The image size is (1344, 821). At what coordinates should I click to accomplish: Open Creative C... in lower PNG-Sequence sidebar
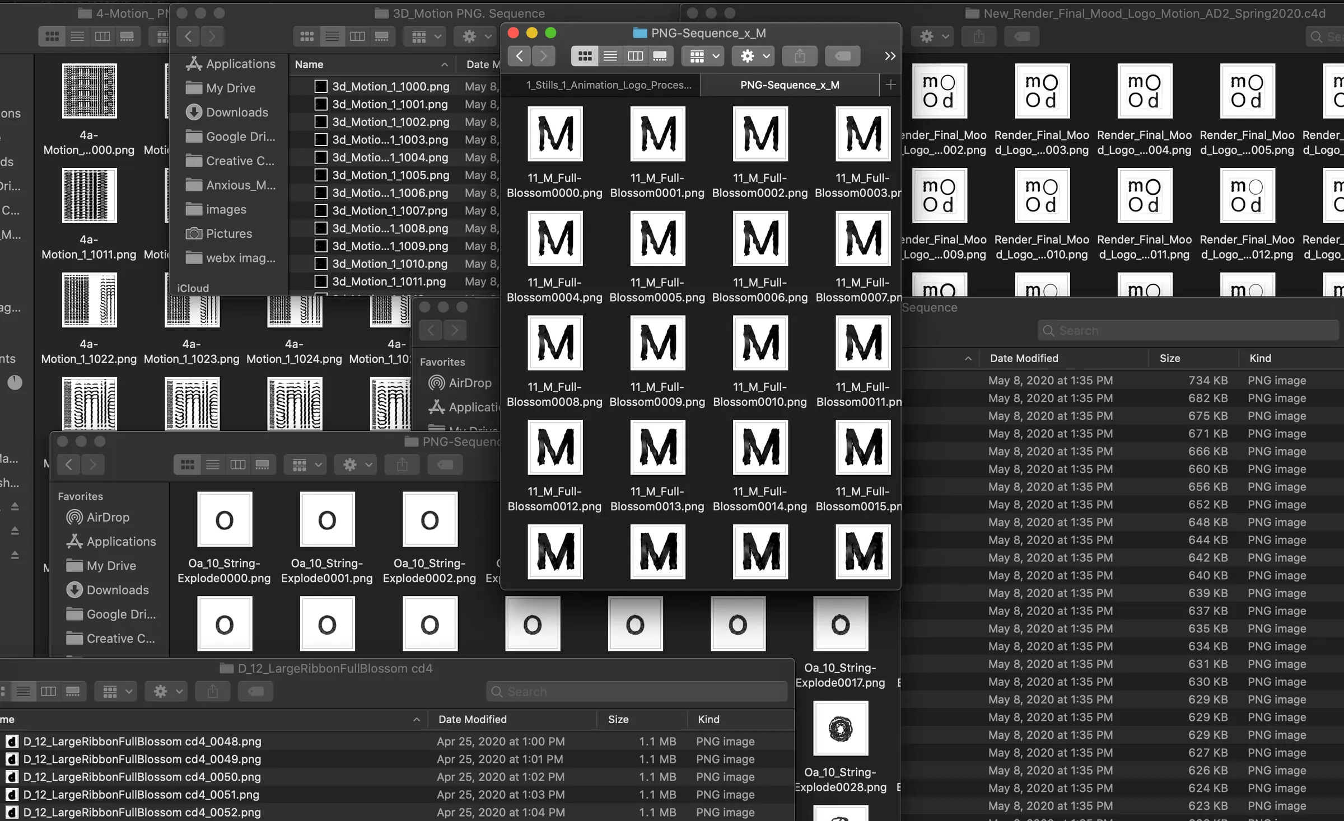click(110, 639)
